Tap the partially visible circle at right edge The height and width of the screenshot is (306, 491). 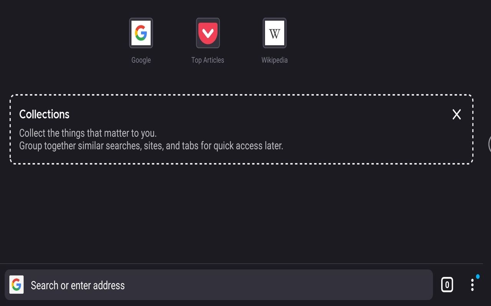[489, 144]
